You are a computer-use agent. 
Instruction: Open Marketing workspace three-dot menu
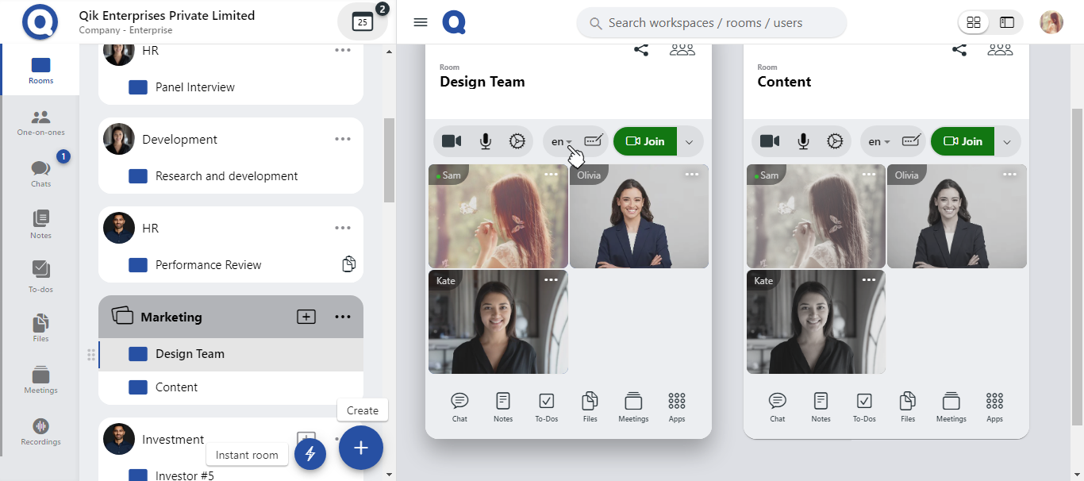click(343, 317)
